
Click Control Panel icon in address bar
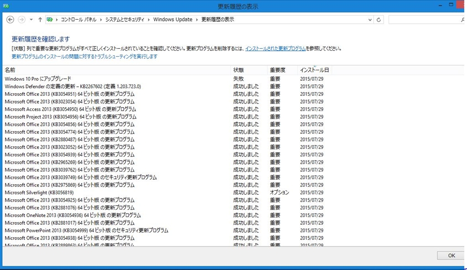50,20
